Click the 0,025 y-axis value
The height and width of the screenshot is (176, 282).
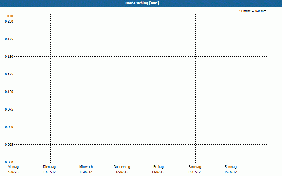(9, 145)
